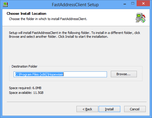Image resolution: width=152 pixels, height=118 pixels.
Task: Start installation with the Install button
Action: pos(109,109)
